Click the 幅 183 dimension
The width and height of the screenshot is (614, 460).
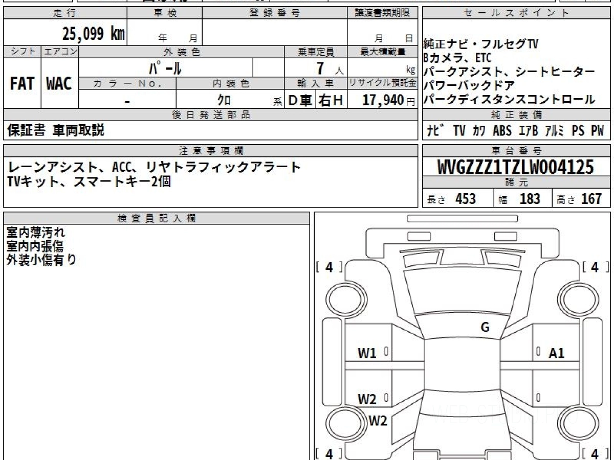pos(519,199)
